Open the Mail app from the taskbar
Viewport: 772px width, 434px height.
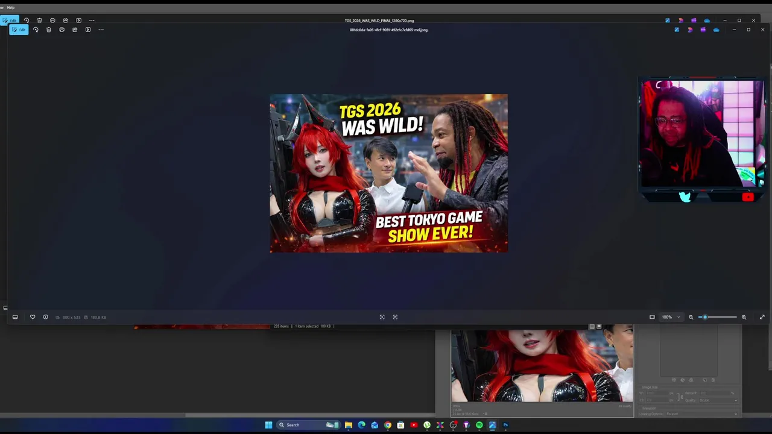375,425
